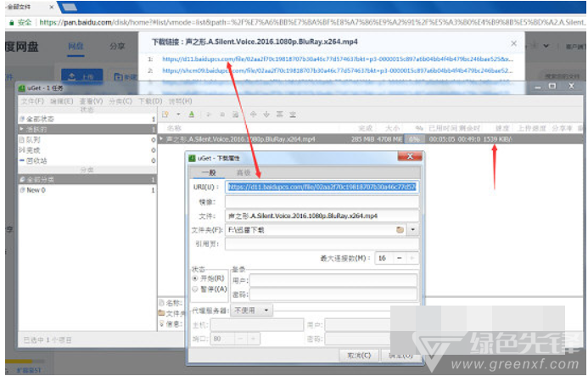The image size is (588, 376).
Task: Open the 文件(F) menu in uGet
Action: pyautogui.click(x=32, y=101)
